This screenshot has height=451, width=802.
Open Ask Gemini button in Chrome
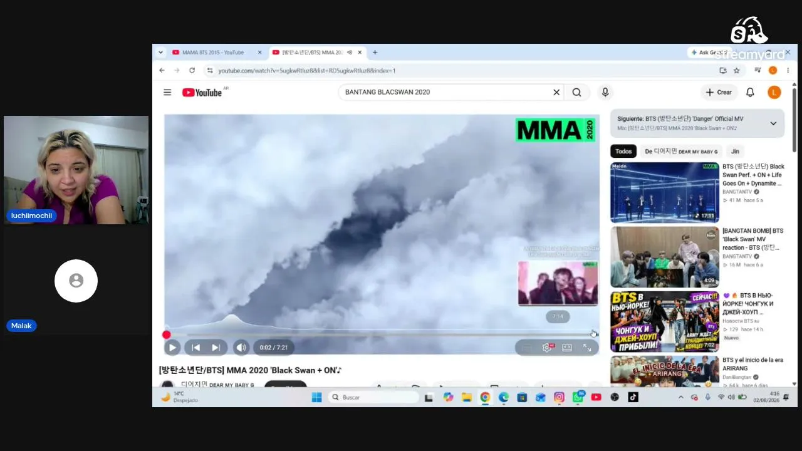[x=710, y=53]
